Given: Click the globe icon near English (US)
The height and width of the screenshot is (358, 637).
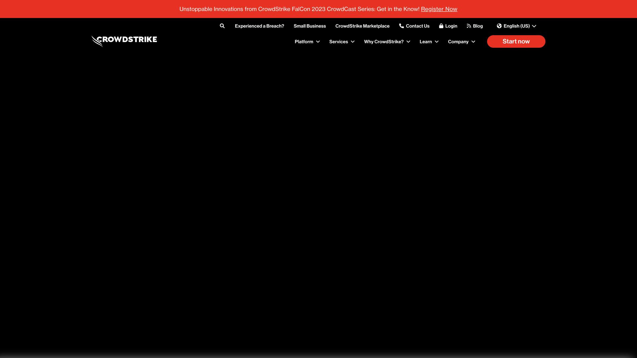Looking at the screenshot, I should (x=499, y=26).
